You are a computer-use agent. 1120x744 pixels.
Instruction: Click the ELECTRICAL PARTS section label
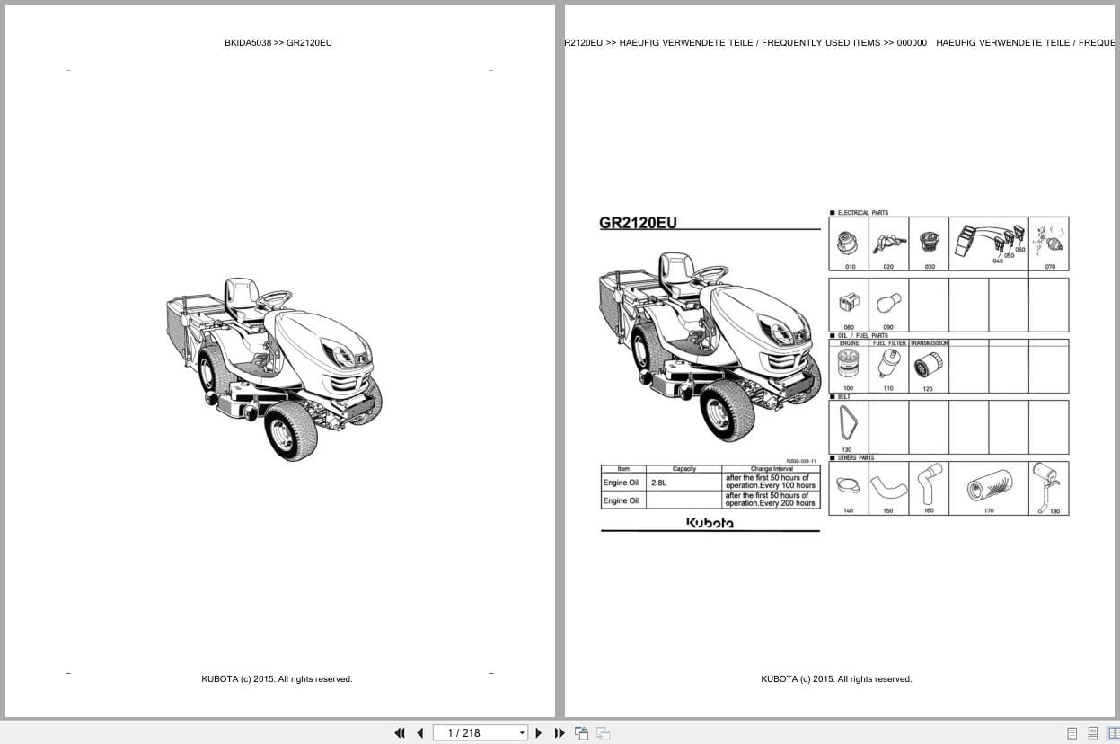point(862,213)
